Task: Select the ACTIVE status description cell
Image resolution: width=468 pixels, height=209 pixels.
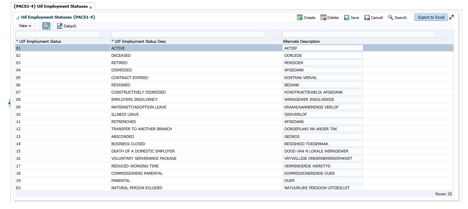Action: tap(196, 48)
